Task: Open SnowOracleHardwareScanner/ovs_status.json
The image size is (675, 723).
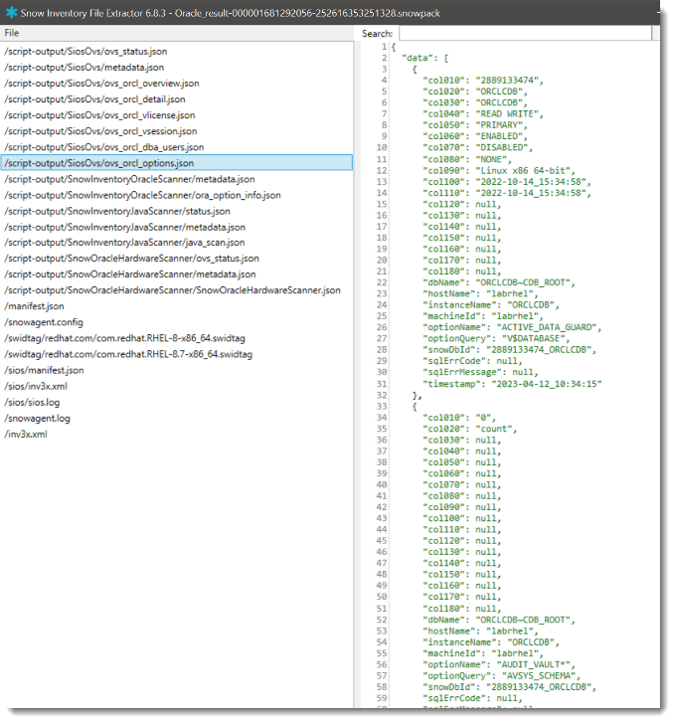Action: (x=131, y=259)
